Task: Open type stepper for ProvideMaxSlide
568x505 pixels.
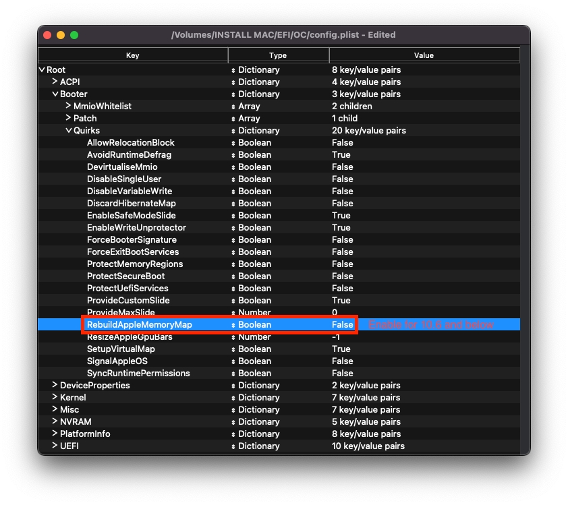Action: click(233, 313)
